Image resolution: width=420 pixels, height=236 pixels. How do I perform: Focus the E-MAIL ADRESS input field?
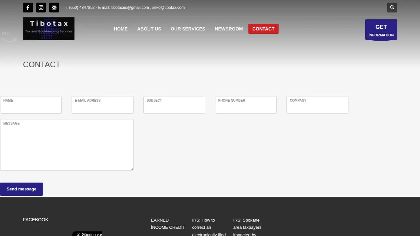click(x=102, y=105)
